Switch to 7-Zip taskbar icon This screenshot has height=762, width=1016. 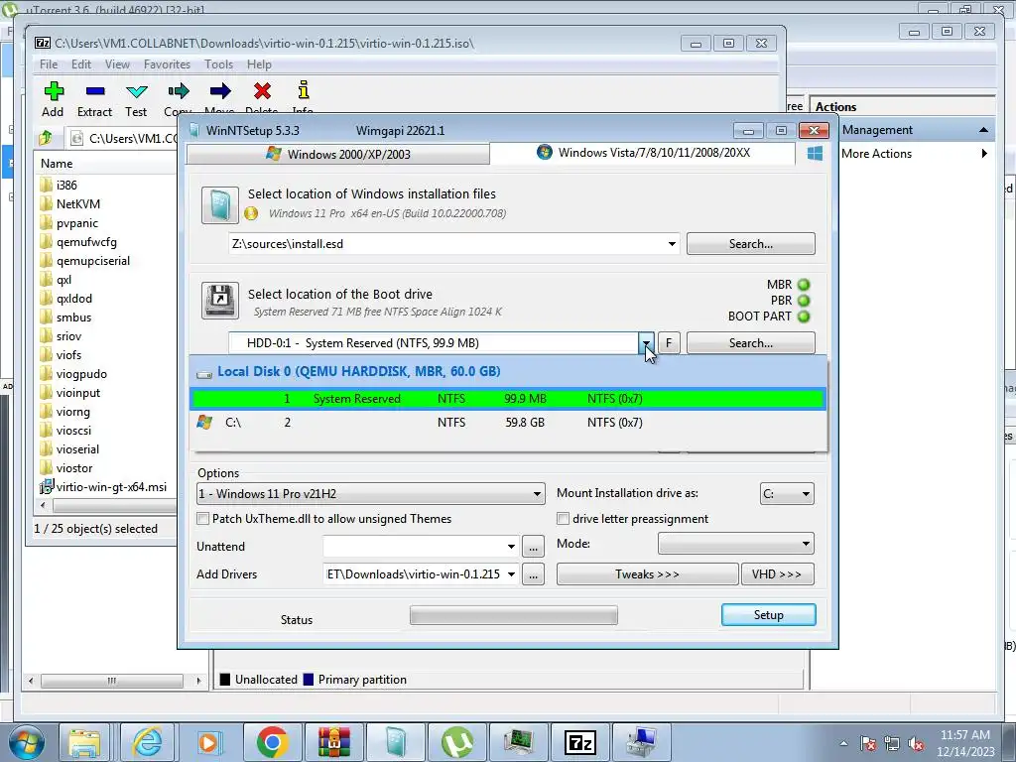(x=579, y=742)
